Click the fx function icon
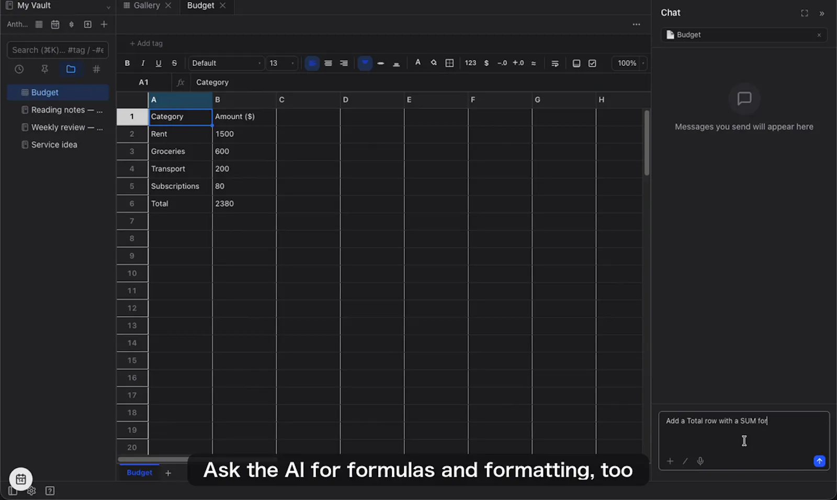 click(180, 82)
